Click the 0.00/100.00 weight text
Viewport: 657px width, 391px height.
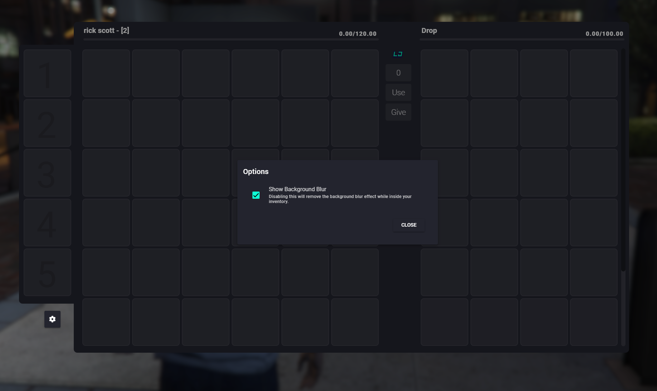[x=604, y=34]
